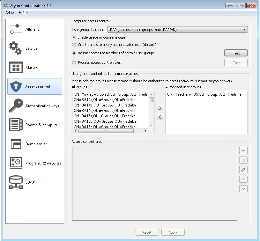Open the Programs & websites icon
Image resolution: width=260 pixels, height=241 pixels.
pyautogui.click(x=16, y=163)
